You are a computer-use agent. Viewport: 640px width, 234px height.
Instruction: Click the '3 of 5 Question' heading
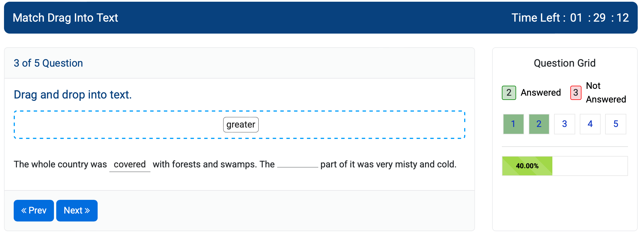(48, 63)
